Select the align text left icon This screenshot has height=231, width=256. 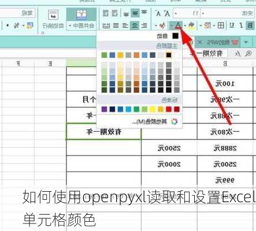click(x=144, y=25)
